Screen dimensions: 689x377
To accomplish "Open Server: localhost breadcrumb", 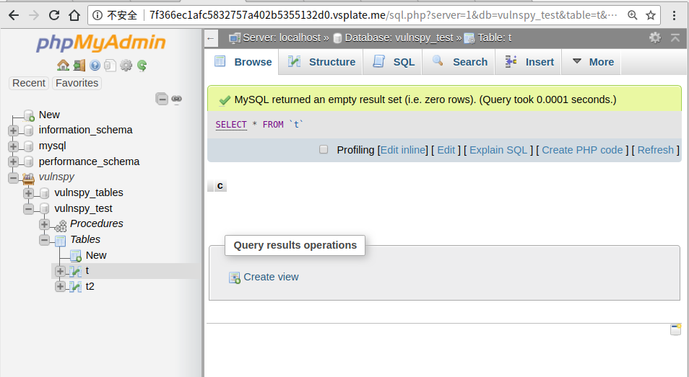I will tap(282, 37).
